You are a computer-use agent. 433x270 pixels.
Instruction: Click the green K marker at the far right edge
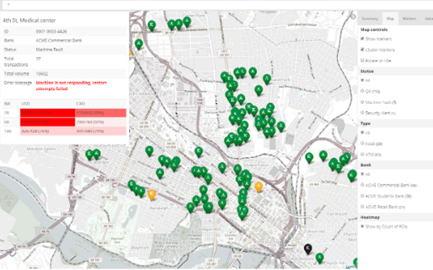351,175
